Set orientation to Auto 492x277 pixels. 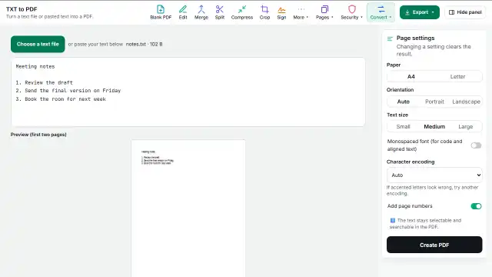click(x=403, y=102)
